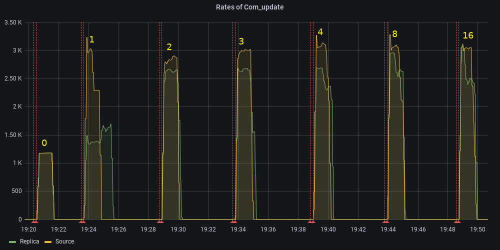The width and height of the screenshot is (500, 250).
Task: Click the yellow '4' label on the chart
Action: pos(320,32)
